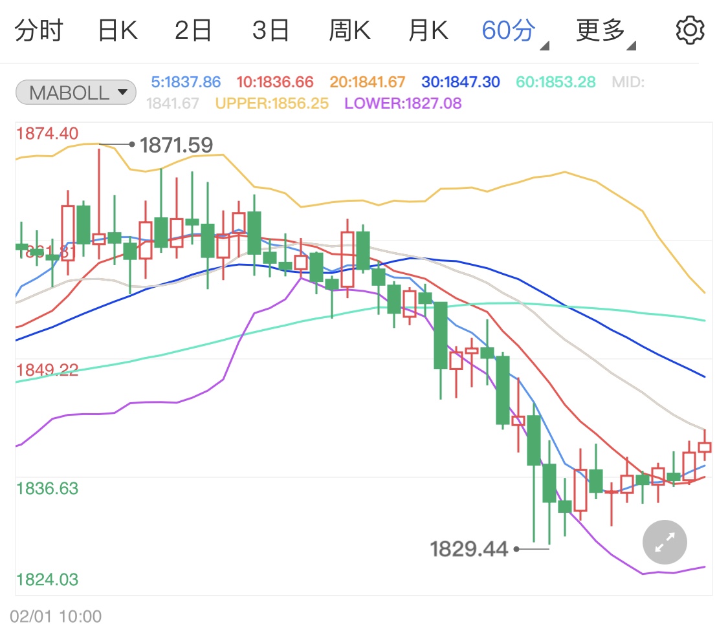Click the gray MID: label

click(628, 82)
